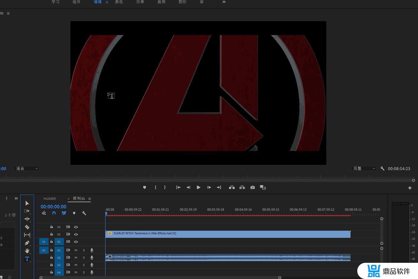The image size is (418, 279).
Task: Click the Extract button
Action: click(x=242, y=187)
